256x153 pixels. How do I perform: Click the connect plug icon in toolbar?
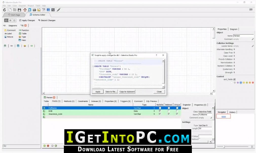(59, 10)
